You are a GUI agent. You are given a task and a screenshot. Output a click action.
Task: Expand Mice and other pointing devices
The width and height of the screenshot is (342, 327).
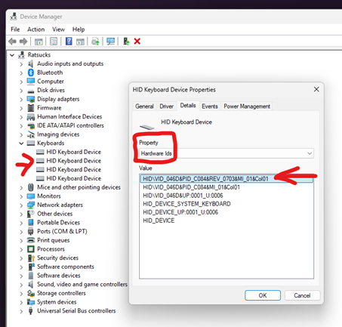click(21, 187)
